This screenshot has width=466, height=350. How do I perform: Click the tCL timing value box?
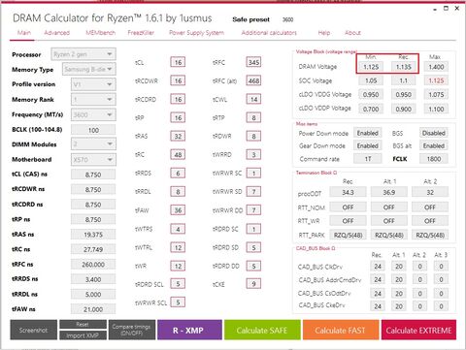(x=178, y=62)
